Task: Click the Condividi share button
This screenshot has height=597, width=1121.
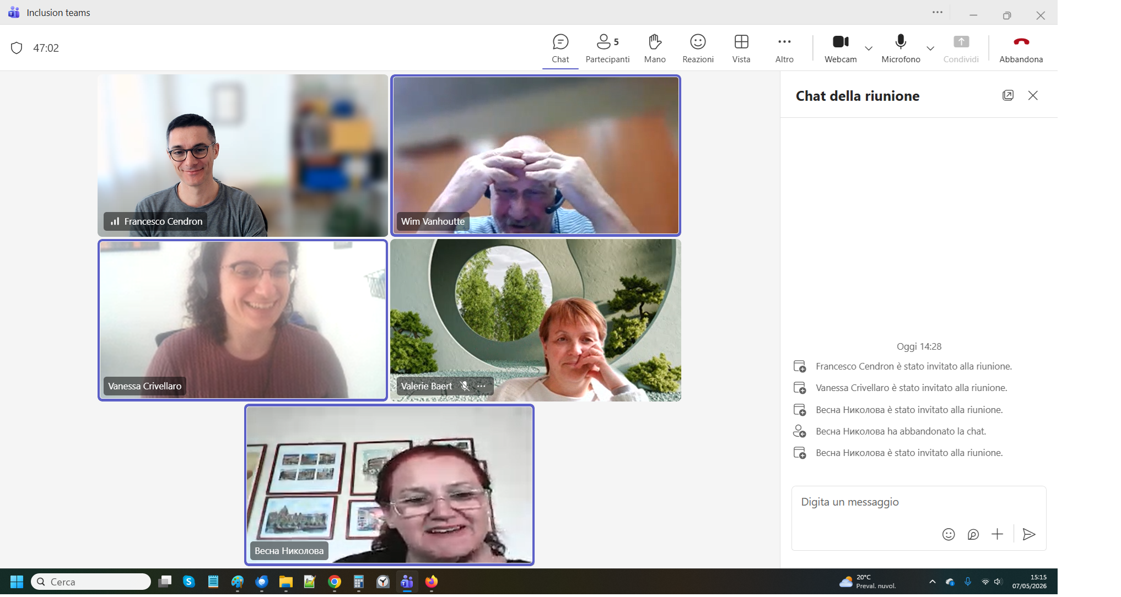Action: click(961, 48)
